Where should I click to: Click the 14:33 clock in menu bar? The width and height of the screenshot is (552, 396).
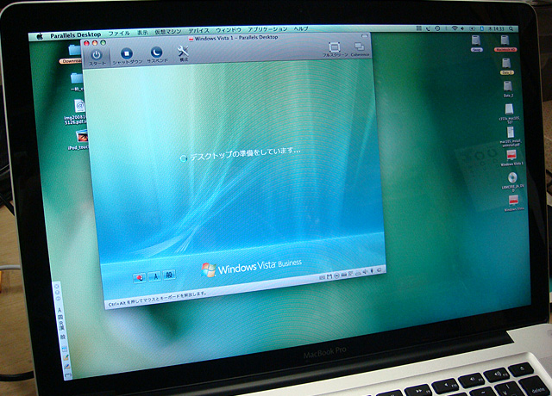pos(497,28)
